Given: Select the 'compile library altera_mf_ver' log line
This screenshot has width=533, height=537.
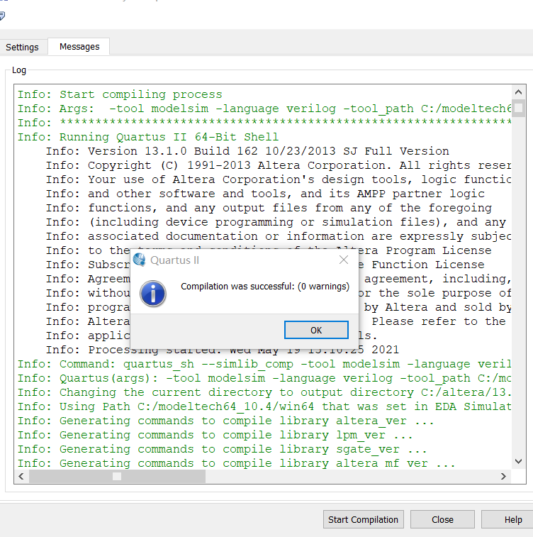Looking at the screenshot, I should (x=237, y=463).
